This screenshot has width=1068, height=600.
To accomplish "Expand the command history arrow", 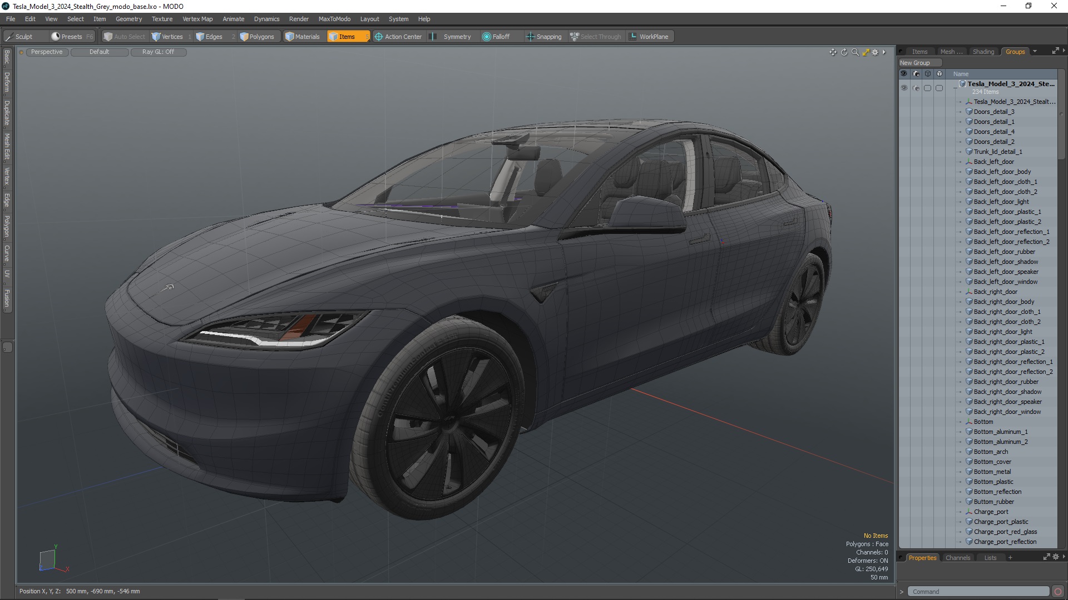I will [902, 592].
